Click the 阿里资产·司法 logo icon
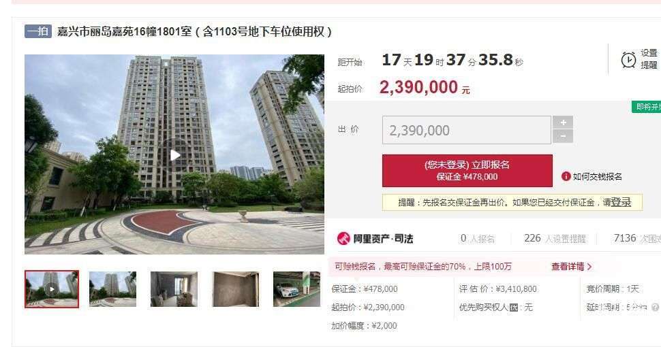This screenshot has height=347, width=661. (343, 238)
